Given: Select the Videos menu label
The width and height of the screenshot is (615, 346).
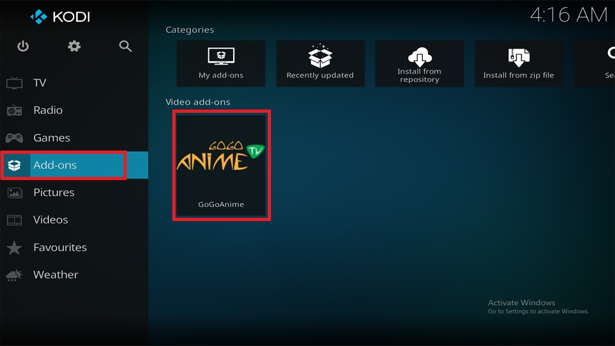Looking at the screenshot, I should 51,220.
